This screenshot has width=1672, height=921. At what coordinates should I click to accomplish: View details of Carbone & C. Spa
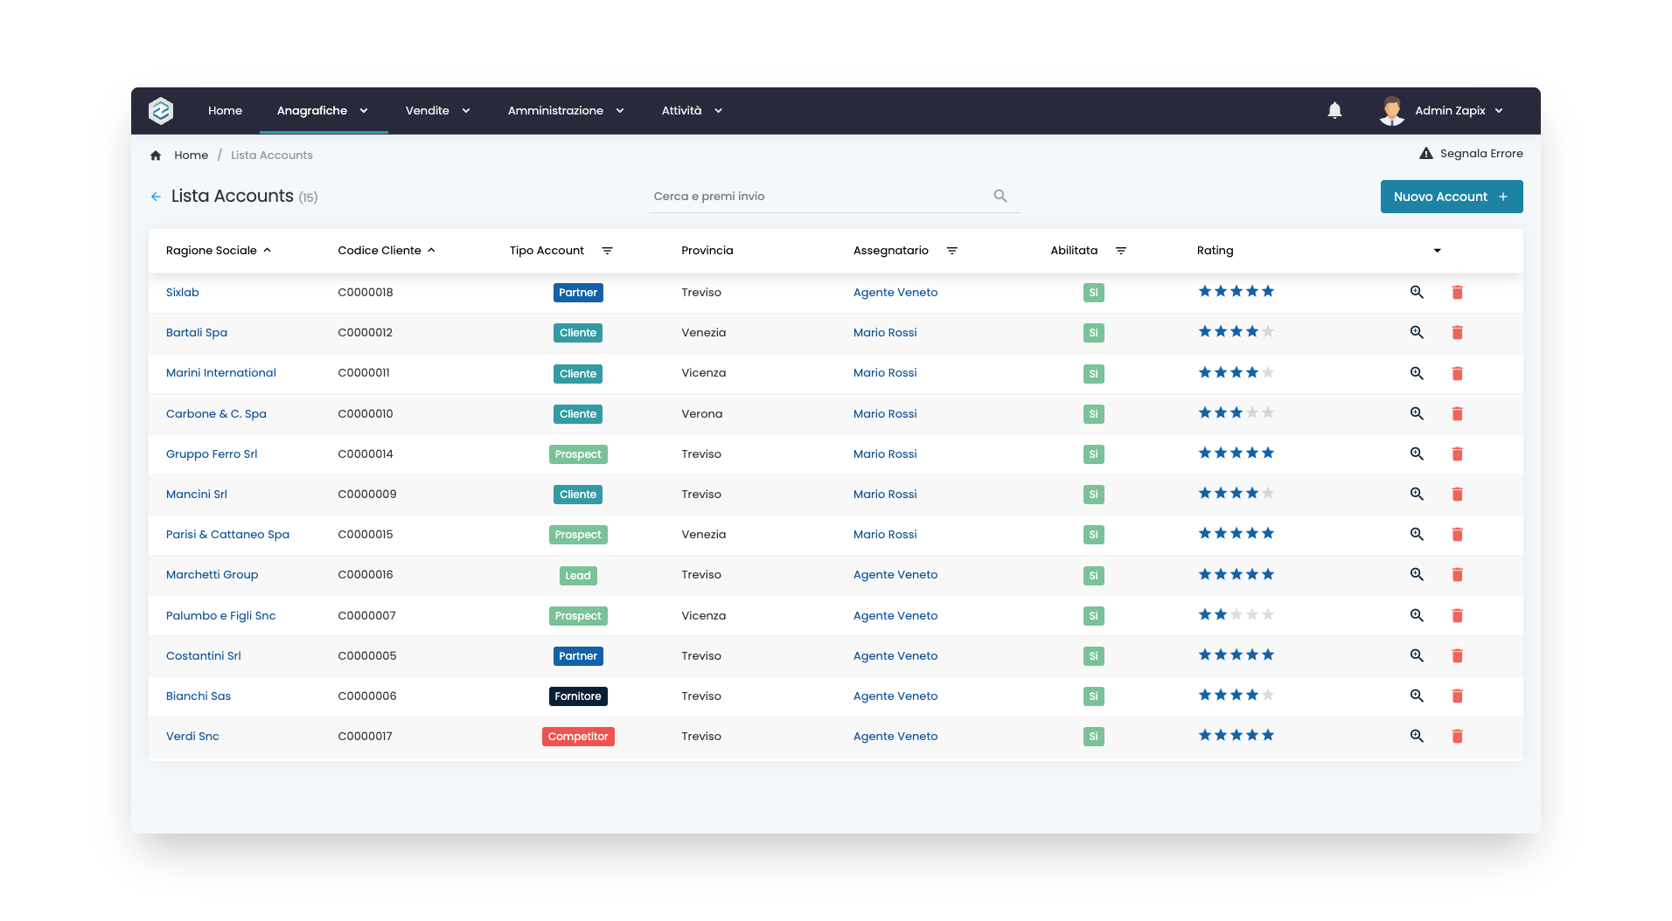(x=1417, y=414)
